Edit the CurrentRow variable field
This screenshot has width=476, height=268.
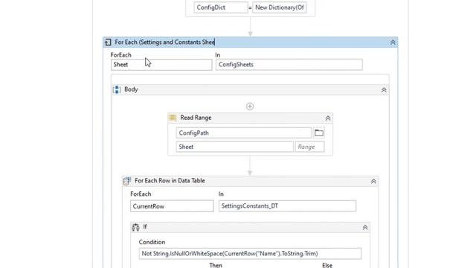(x=172, y=206)
